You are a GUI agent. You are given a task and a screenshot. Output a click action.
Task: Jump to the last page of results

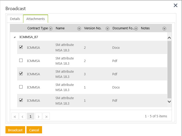pyautogui.click(x=46, y=117)
